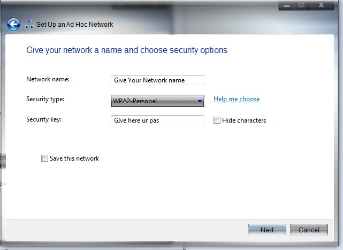
Task: Focus the Network name text field
Action: (157, 80)
